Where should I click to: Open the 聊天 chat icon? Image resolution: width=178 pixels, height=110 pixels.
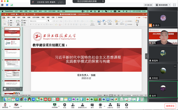[92, 105]
